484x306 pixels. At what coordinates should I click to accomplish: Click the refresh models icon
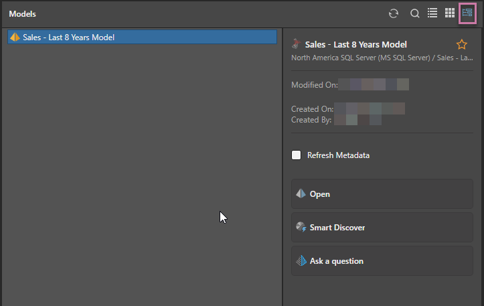click(394, 13)
